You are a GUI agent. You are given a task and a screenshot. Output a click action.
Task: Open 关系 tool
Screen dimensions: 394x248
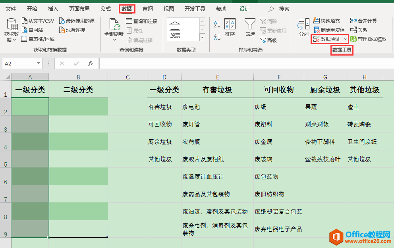point(359,30)
